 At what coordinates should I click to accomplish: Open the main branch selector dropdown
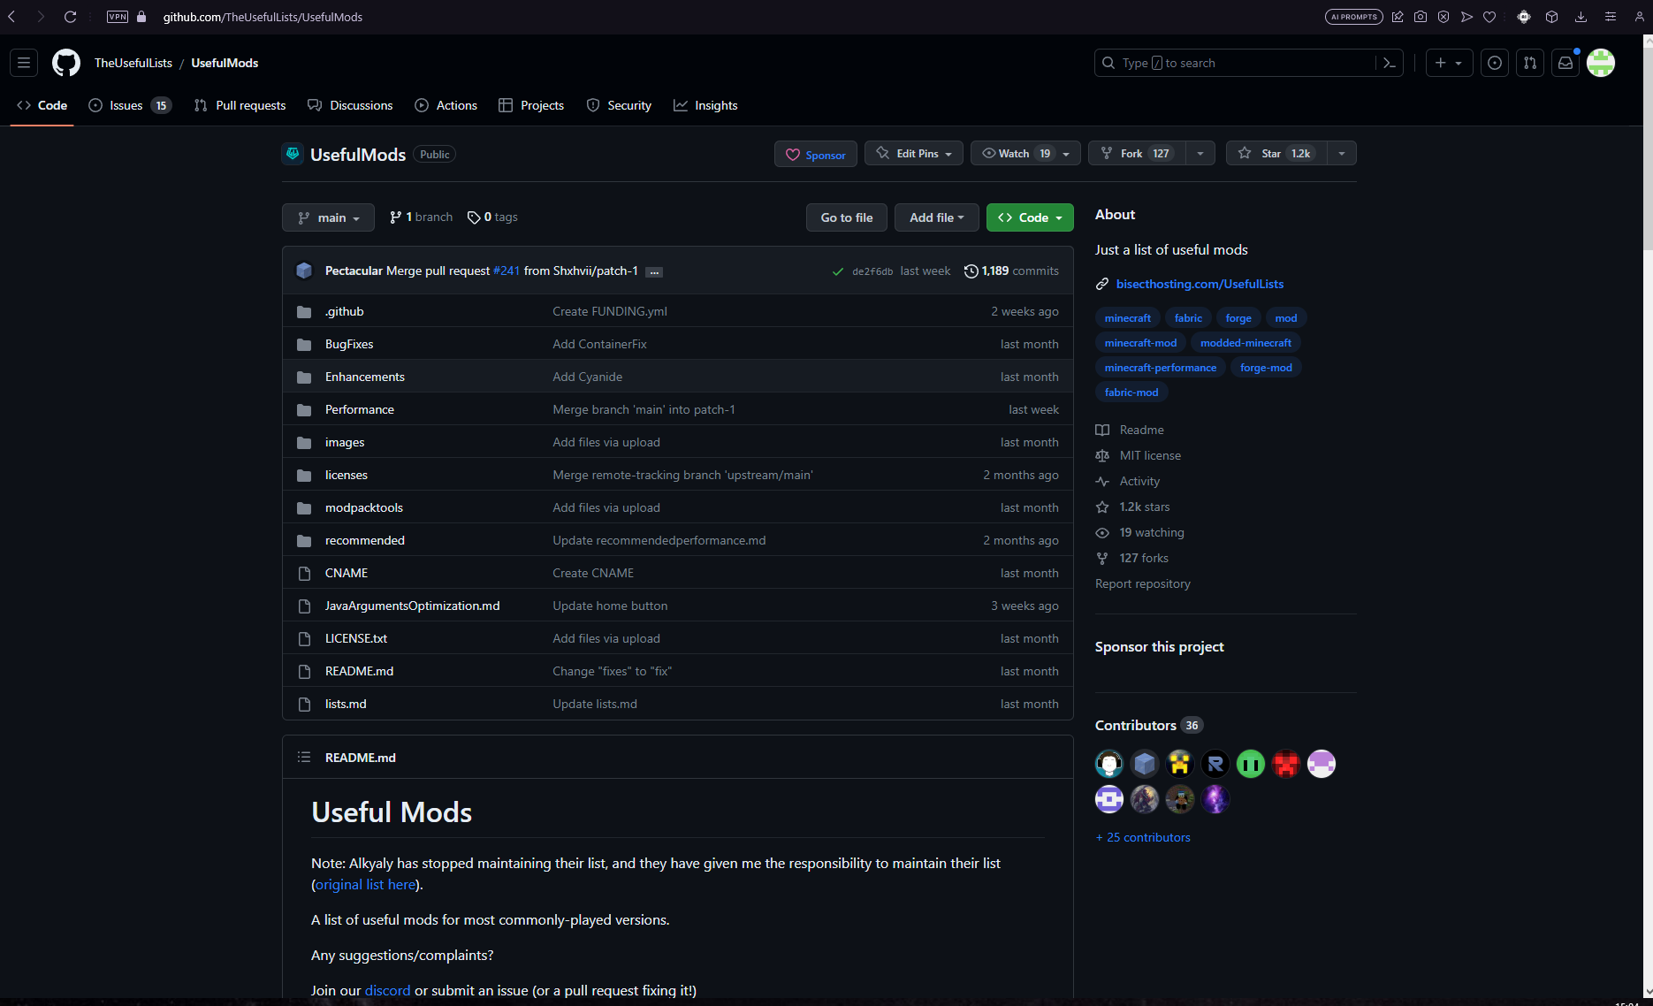[x=327, y=217]
